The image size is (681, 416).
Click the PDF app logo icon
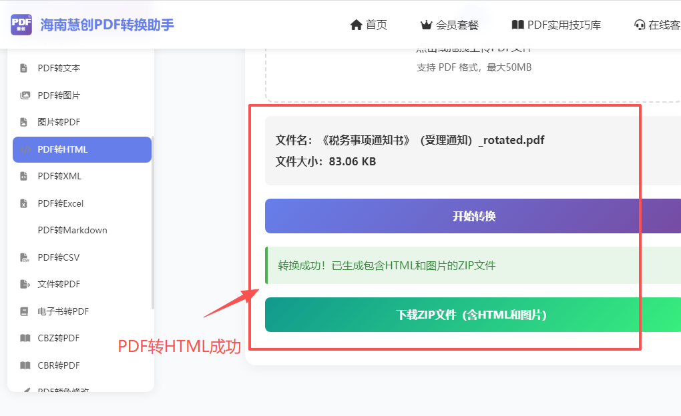coord(21,24)
